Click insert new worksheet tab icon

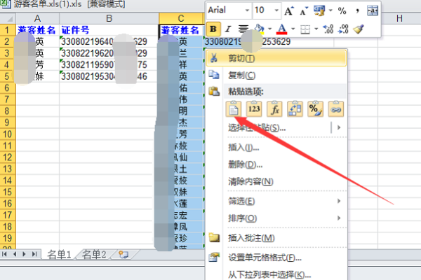[x=123, y=254]
